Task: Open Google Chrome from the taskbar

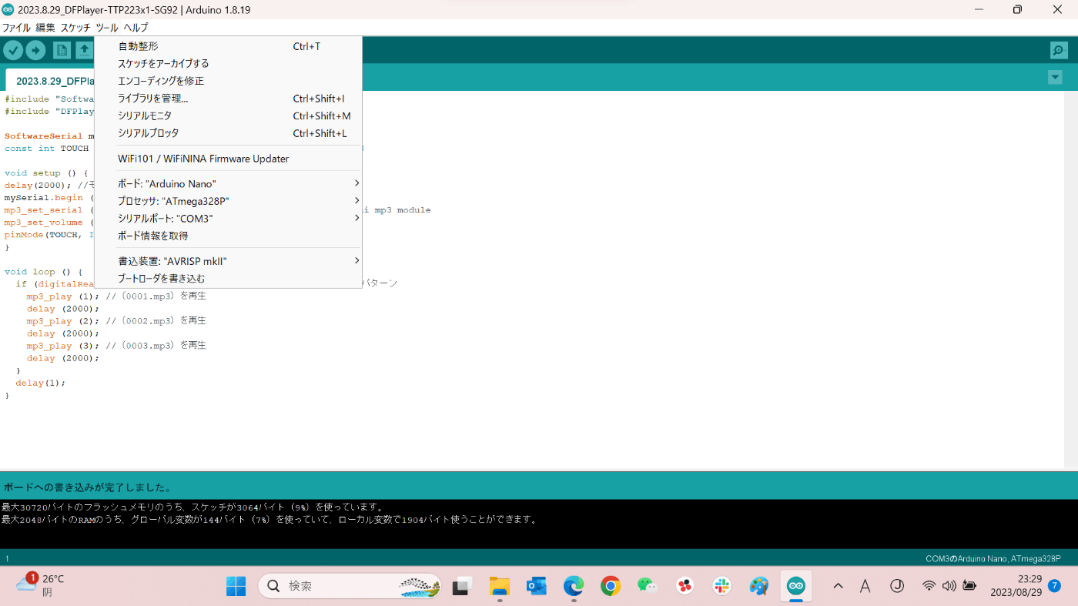Action: click(x=611, y=586)
